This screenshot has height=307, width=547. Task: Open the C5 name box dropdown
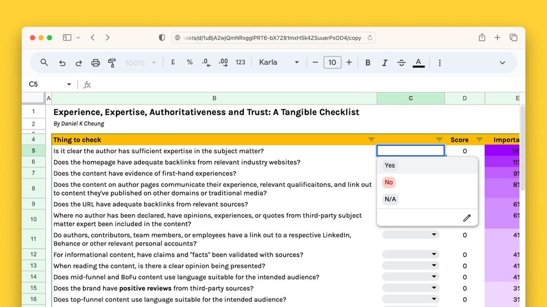click(69, 84)
